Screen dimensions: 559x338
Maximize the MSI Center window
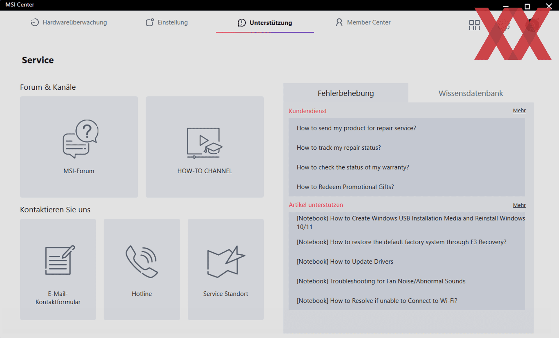[x=527, y=6]
